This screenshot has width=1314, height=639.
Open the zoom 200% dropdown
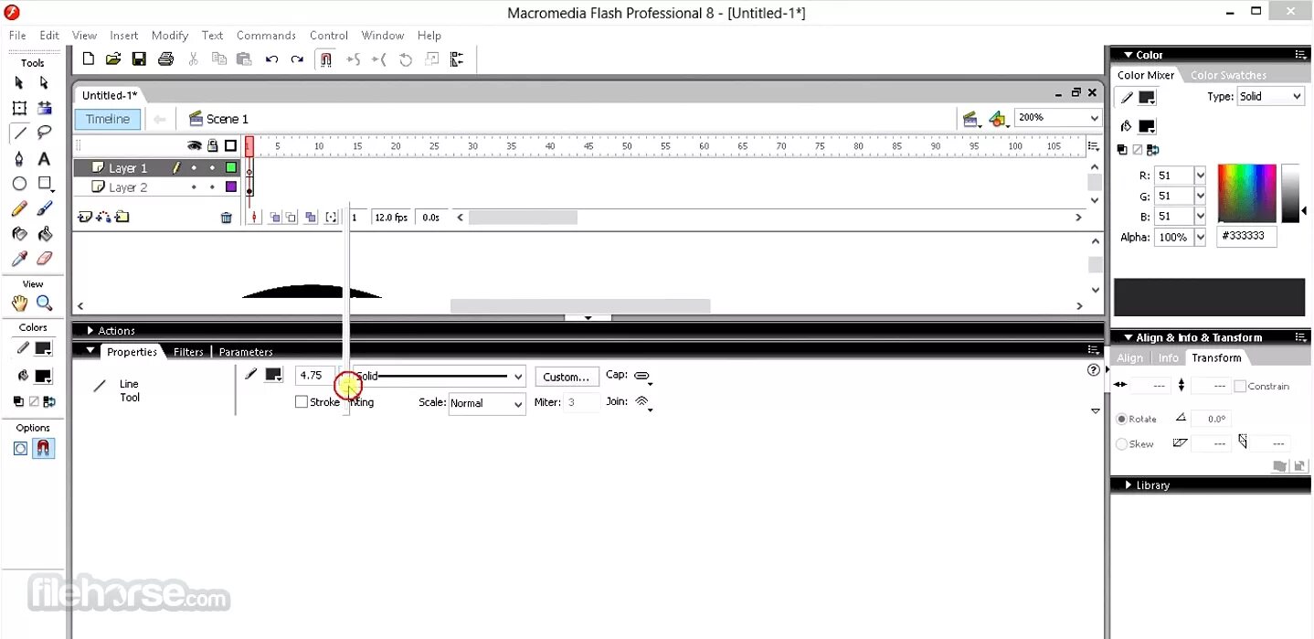pos(1095,118)
